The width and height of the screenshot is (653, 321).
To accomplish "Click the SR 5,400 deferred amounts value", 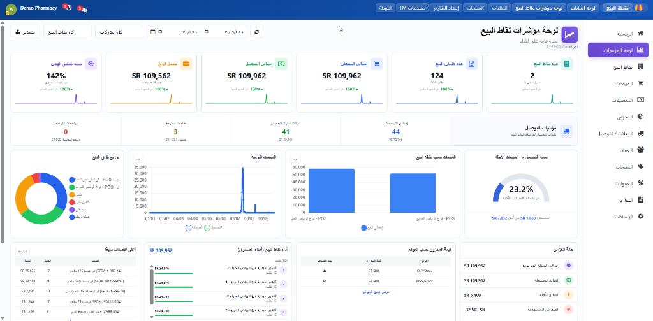I will [473, 295].
